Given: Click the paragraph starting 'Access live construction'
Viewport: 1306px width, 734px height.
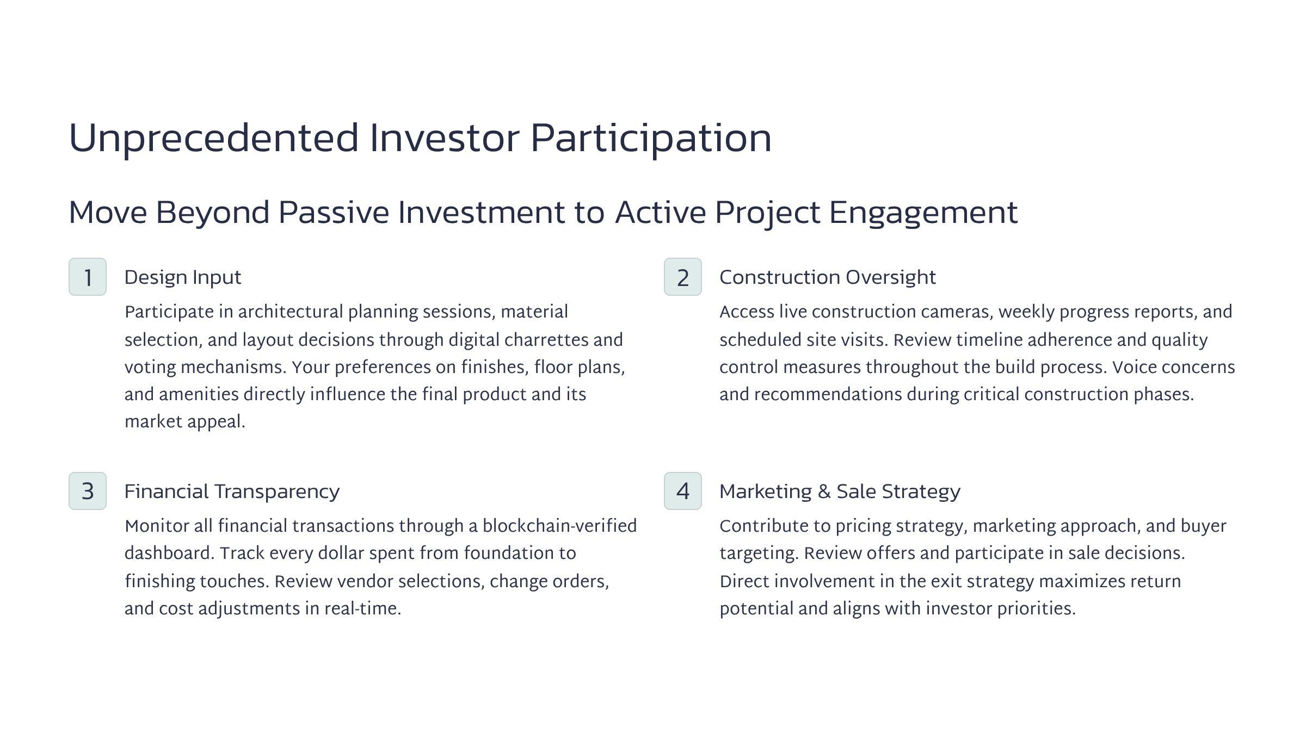Looking at the screenshot, I should (977, 353).
